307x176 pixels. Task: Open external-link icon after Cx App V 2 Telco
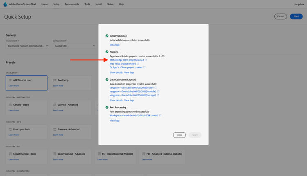click(x=144, y=68)
